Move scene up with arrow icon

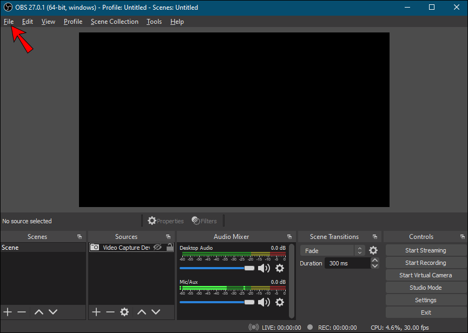point(39,312)
